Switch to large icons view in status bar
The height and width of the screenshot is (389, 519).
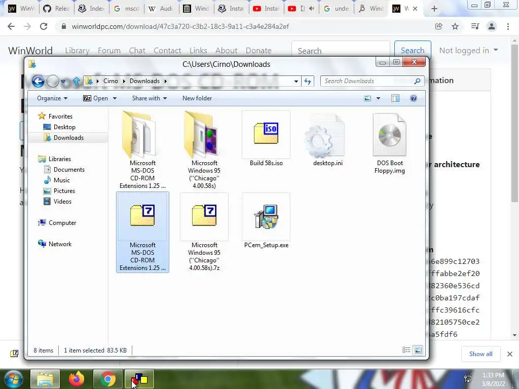click(418, 350)
